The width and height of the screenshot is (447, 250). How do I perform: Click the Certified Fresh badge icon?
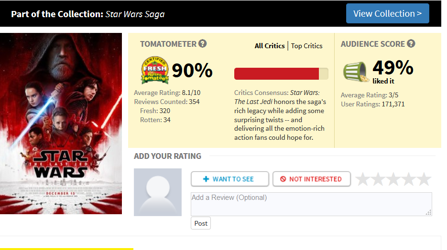pyautogui.click(x=154, y=70)
